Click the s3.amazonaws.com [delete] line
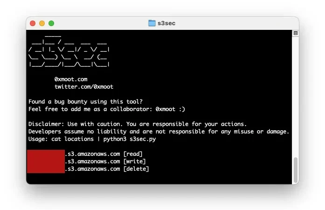Viewport: 325px width, 210px height. point(107,169)
